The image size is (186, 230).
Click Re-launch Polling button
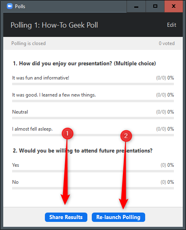[x=118, y=217]
